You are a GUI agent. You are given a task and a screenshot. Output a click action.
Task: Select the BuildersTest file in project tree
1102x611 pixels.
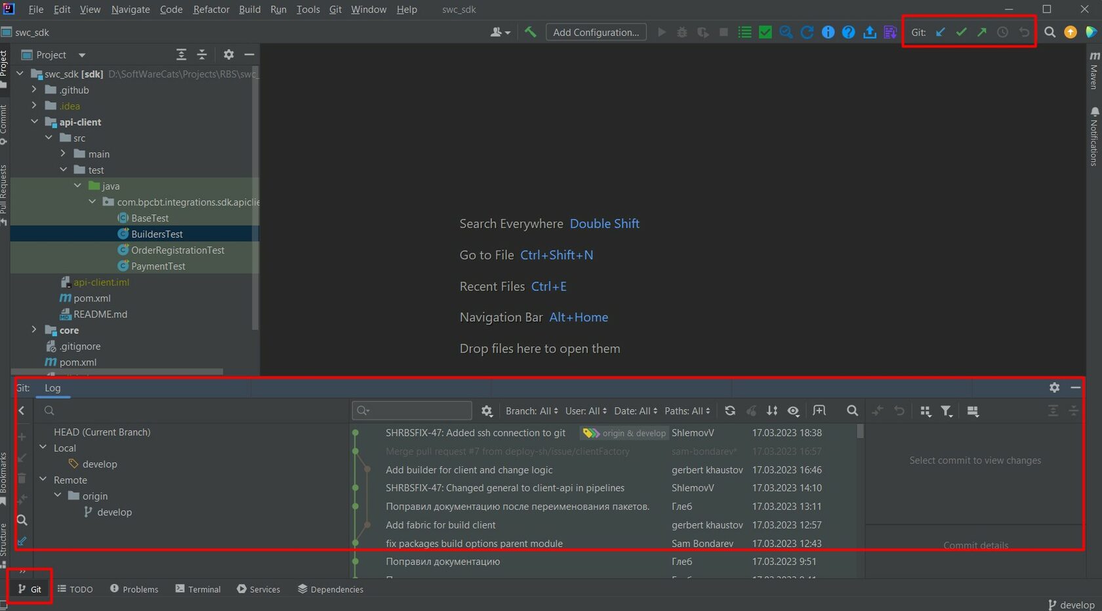coord(157,234)
